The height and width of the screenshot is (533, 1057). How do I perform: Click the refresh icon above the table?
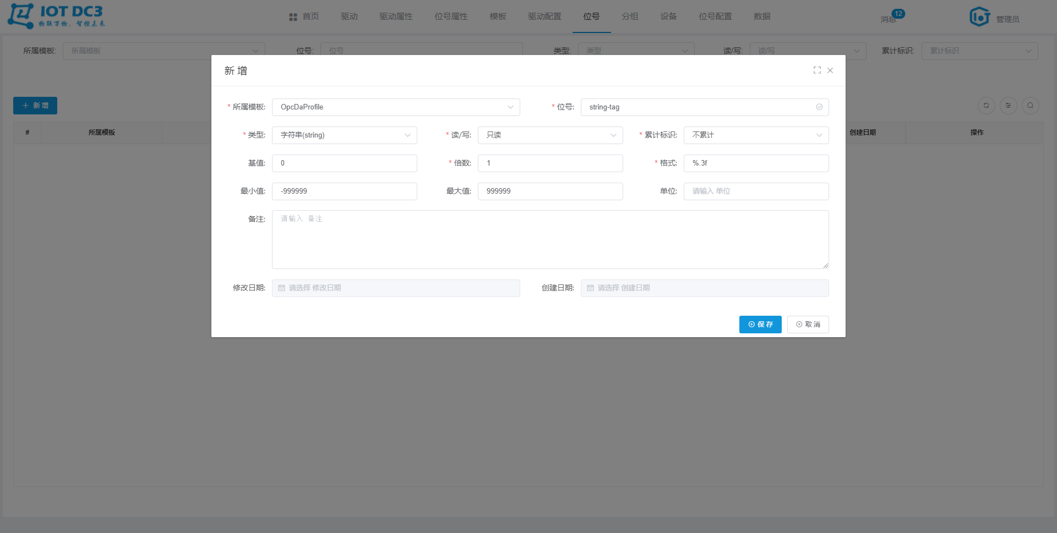986,106
